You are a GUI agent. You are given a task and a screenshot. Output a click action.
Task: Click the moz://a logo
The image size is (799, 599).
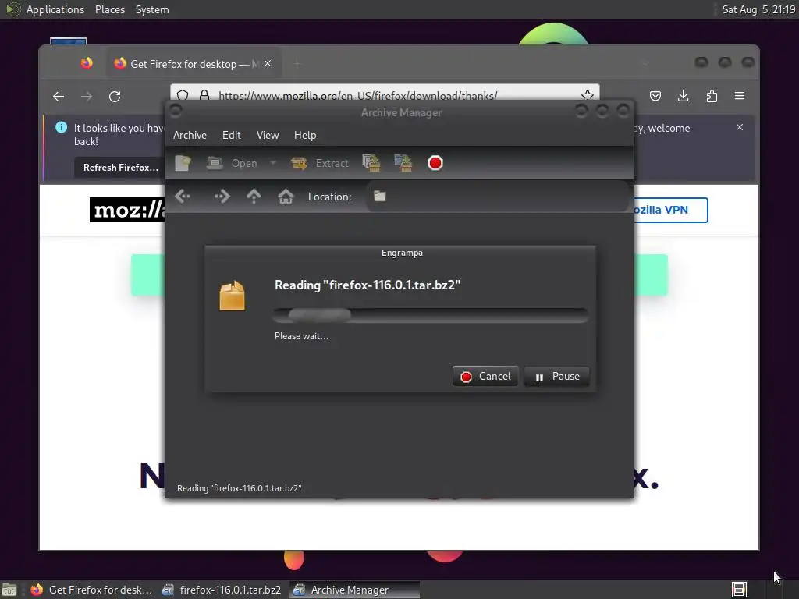(x=127, y=210)
